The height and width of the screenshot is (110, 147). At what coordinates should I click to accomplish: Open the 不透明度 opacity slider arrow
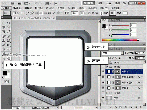click(144, 53)
